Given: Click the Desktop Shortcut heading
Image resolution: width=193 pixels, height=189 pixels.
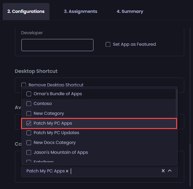Looking at the screenshot, I should click(36, 71).
